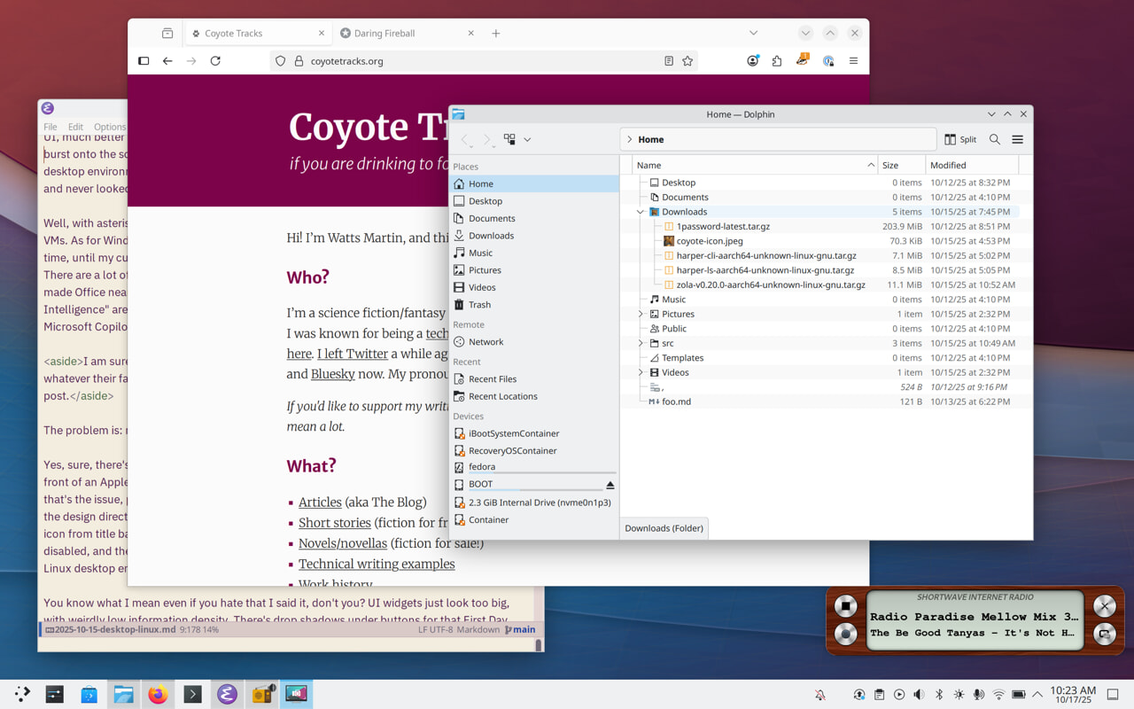
Task: Open the view mode dropdown arrow
Action: (x=527, y=139)
